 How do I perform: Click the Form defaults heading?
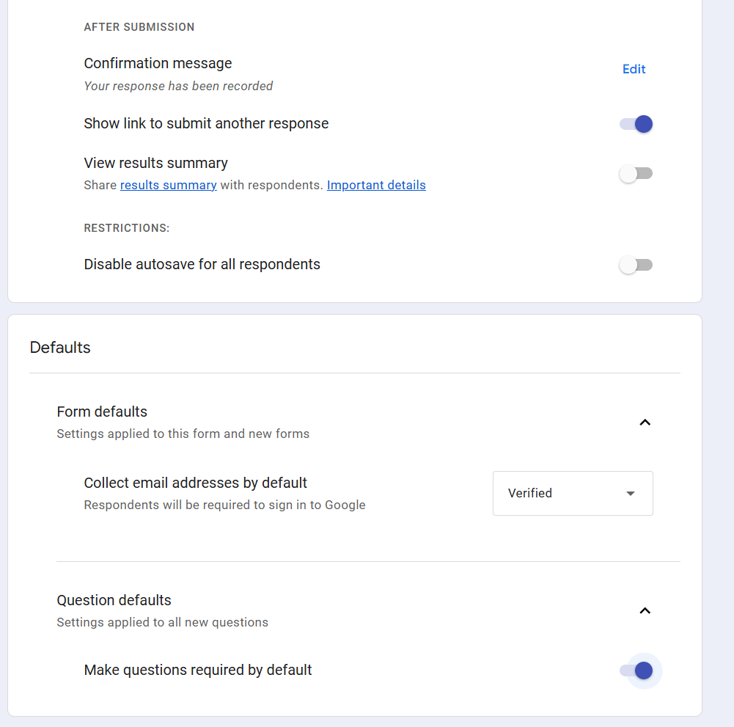pyautogui.click(x=102, y=412)
